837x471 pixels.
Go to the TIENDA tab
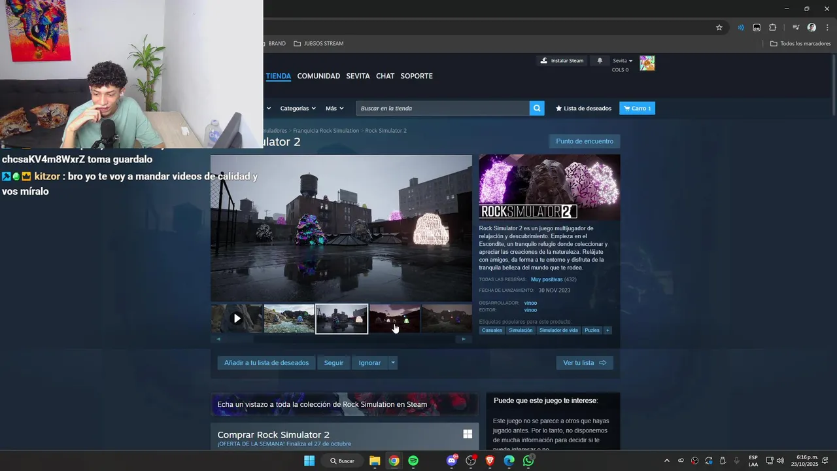point(278,76)
